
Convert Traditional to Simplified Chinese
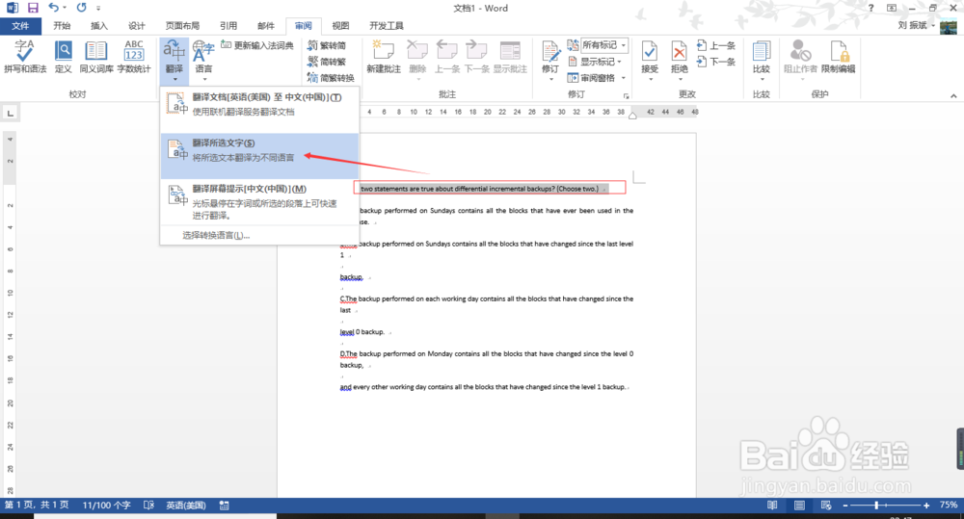pyautogui.click(x=327, y=45)
